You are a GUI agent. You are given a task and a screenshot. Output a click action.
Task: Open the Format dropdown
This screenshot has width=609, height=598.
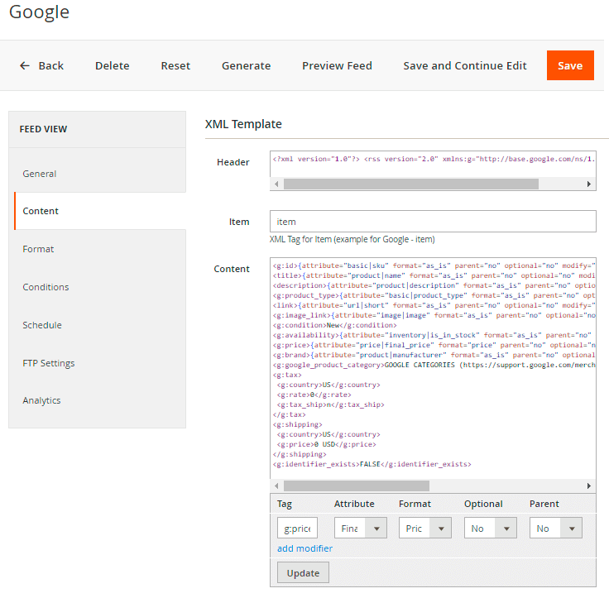[424, 528]
